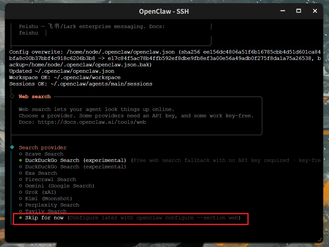Viewport: 329px width, 247px height.
Task: Close the OpenClaw - SSH window
Action: pyautogui.click(x=315, y=11)
